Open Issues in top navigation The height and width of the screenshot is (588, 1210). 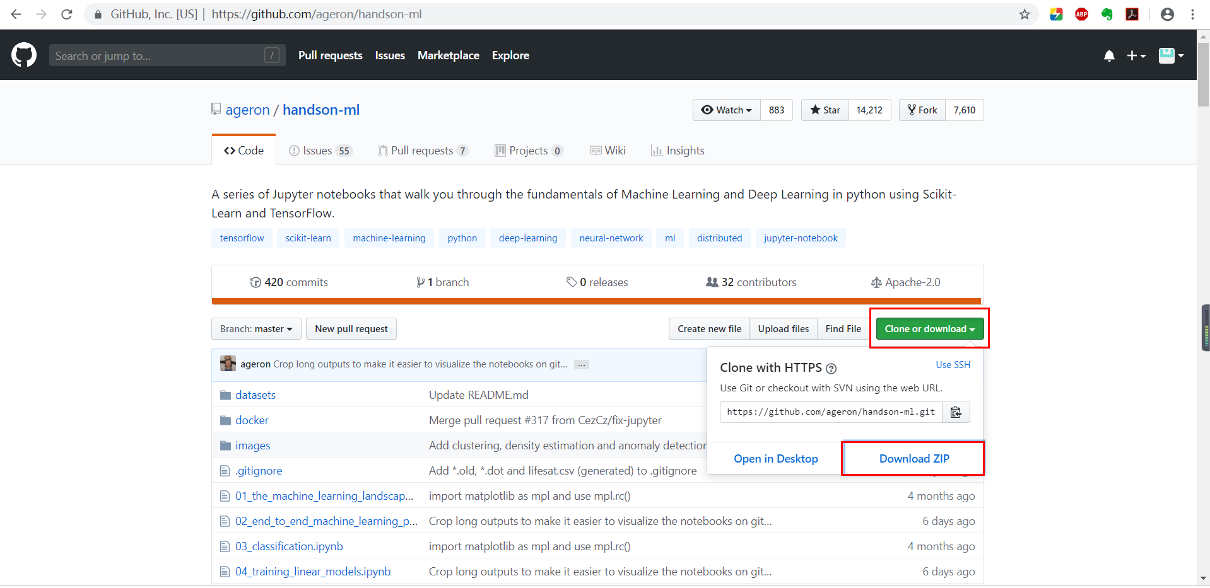click(390, 55)
